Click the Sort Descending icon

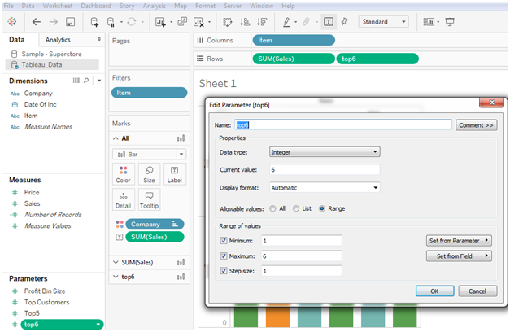[x=262, y=22]
